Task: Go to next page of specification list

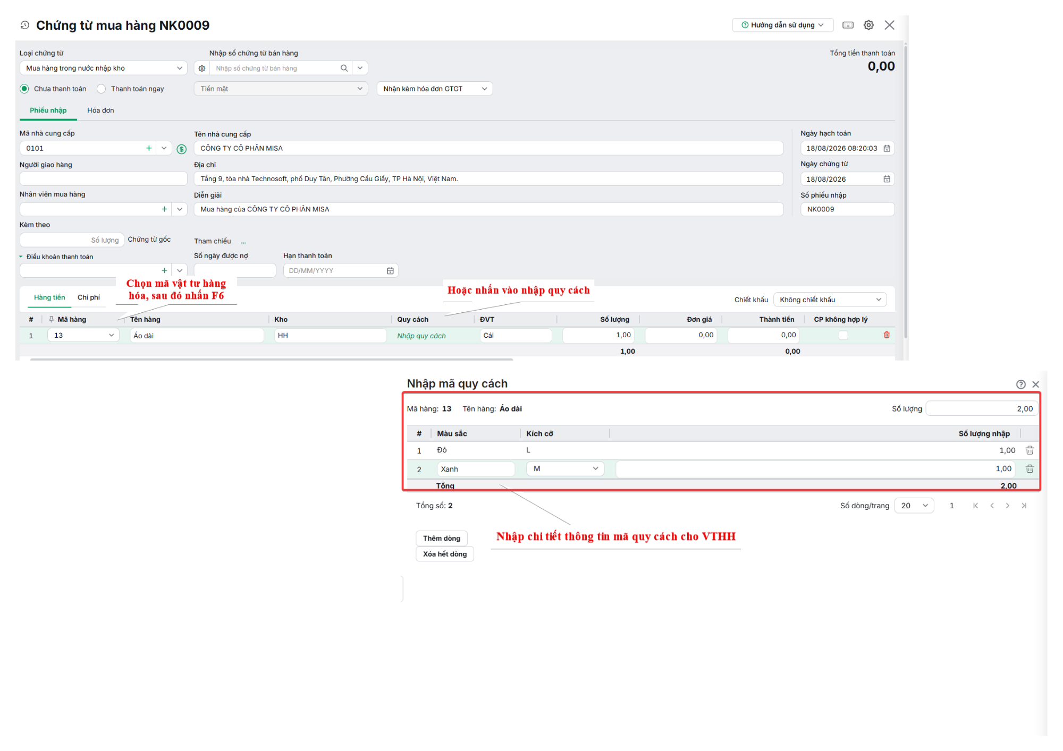Action: [x=1007, y=506]
